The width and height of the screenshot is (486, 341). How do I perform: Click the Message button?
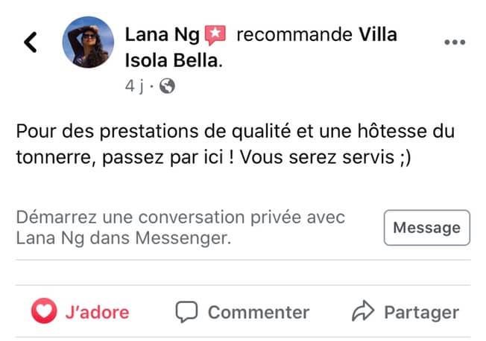[x=427, y=228]
